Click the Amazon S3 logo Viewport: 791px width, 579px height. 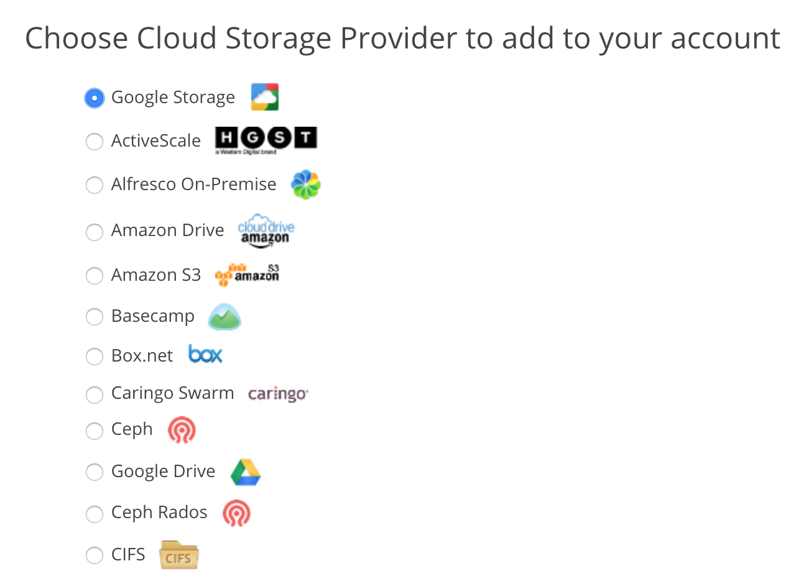247,275
